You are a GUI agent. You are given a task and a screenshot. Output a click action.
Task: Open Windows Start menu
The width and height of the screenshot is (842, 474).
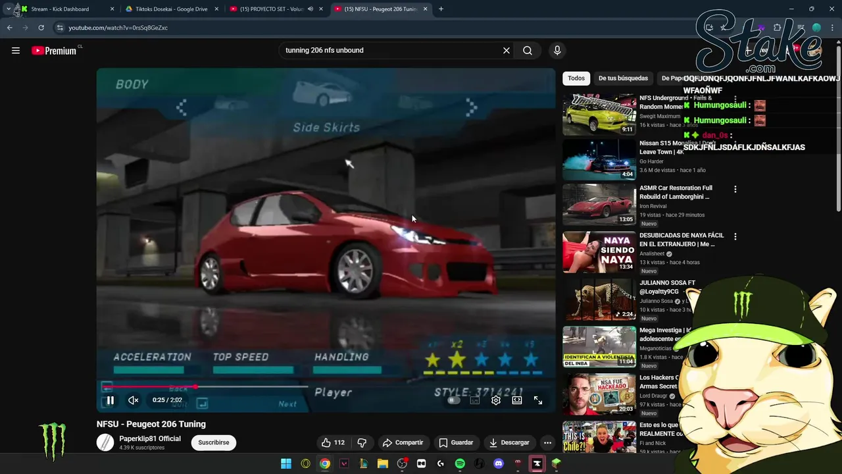(286, 463)
